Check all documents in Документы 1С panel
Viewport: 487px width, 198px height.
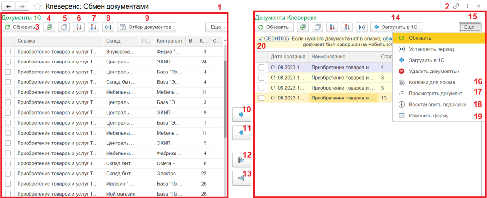click(49, 27)
